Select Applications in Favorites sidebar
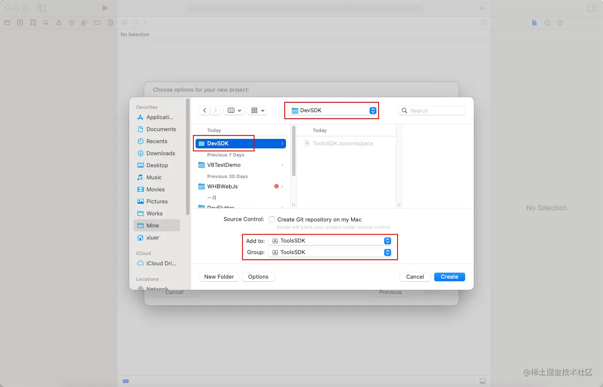The width and height of the screenshot is (603, 387). tap(156, 117)
